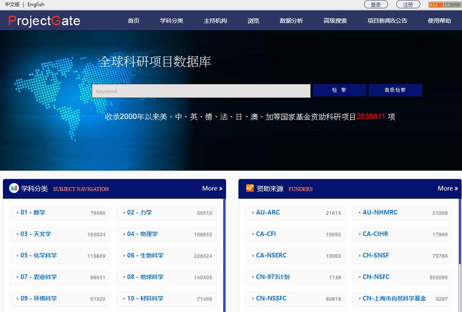Screen dimensions: 462x312
Task: Focus the Keyword search field
Action: (201, 91)
